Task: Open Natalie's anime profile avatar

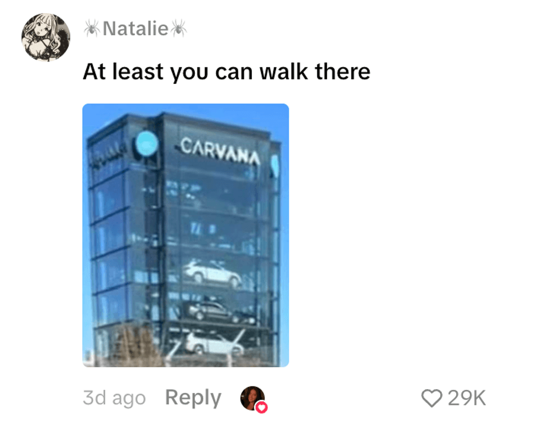Action: (x=46, y=37)
